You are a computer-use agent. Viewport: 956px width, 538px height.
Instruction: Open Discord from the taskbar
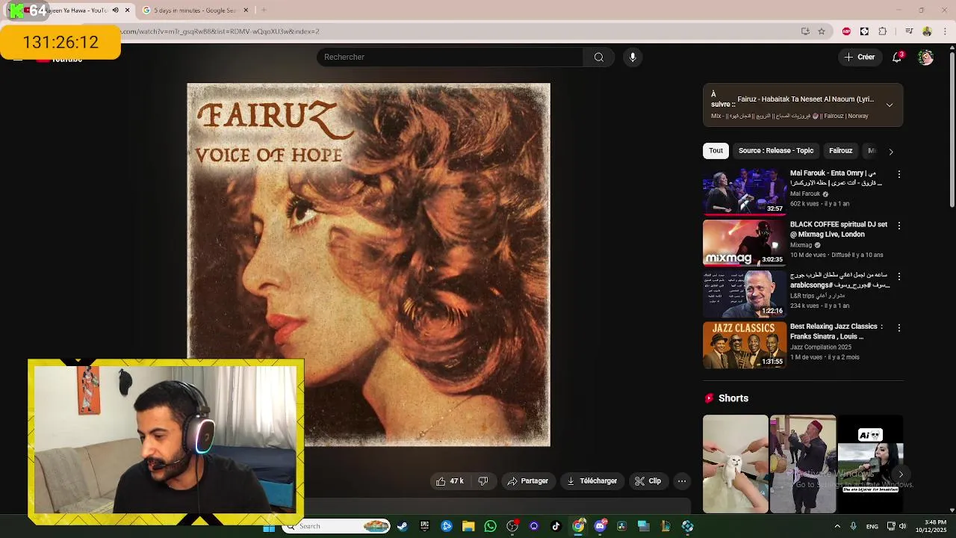(x=600, y=527)
